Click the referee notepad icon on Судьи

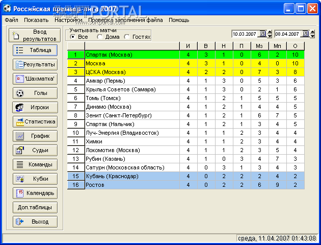point(20,150)
